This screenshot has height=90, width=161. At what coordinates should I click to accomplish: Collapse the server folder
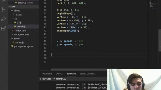coord(12,38)
